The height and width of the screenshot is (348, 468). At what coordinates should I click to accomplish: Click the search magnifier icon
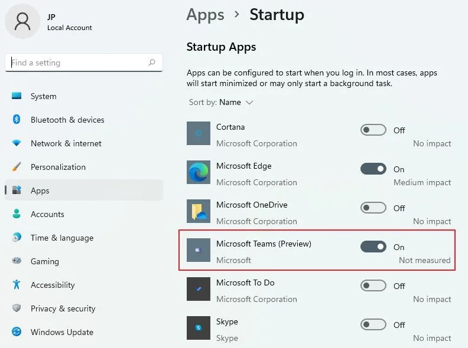pyautogui.click(x=152, y=63)
